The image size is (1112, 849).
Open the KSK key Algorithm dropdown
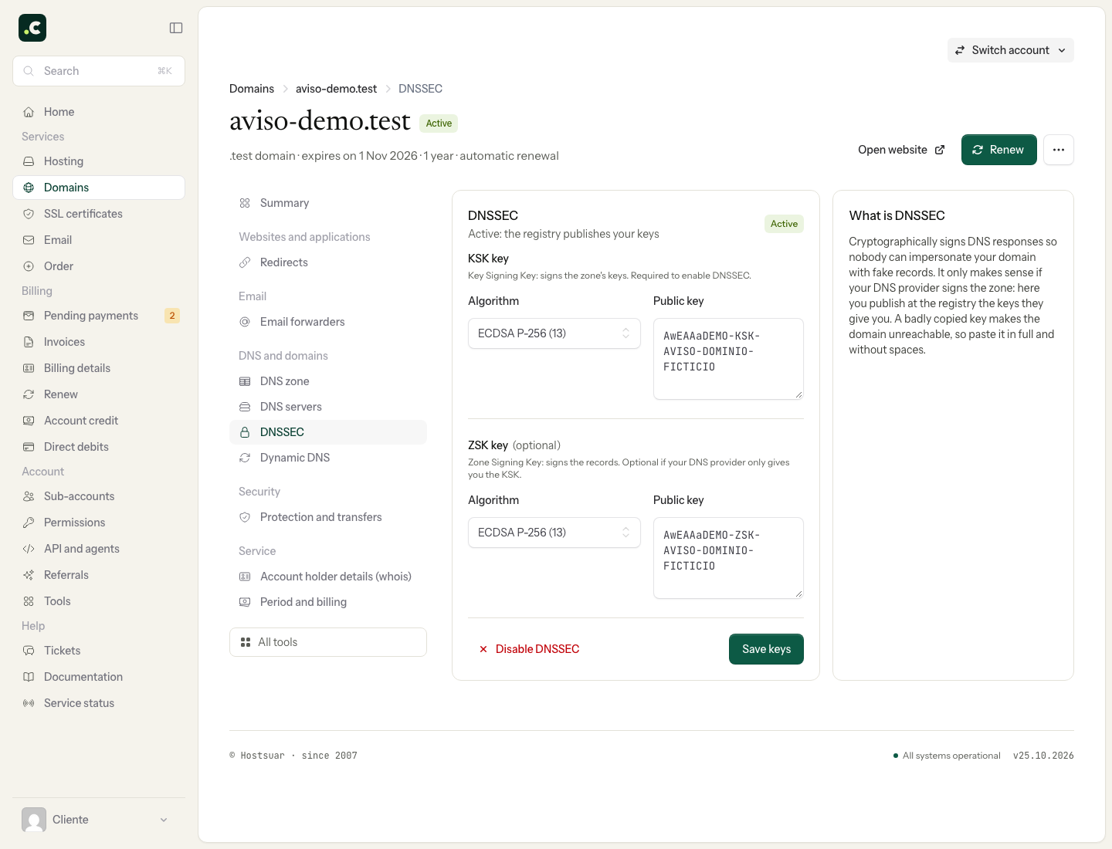(554, 333)
